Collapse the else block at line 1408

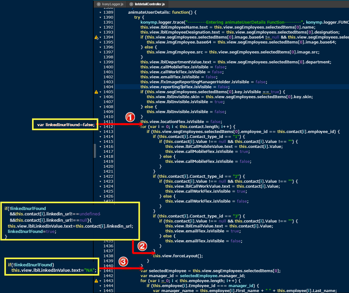(100, 107)
